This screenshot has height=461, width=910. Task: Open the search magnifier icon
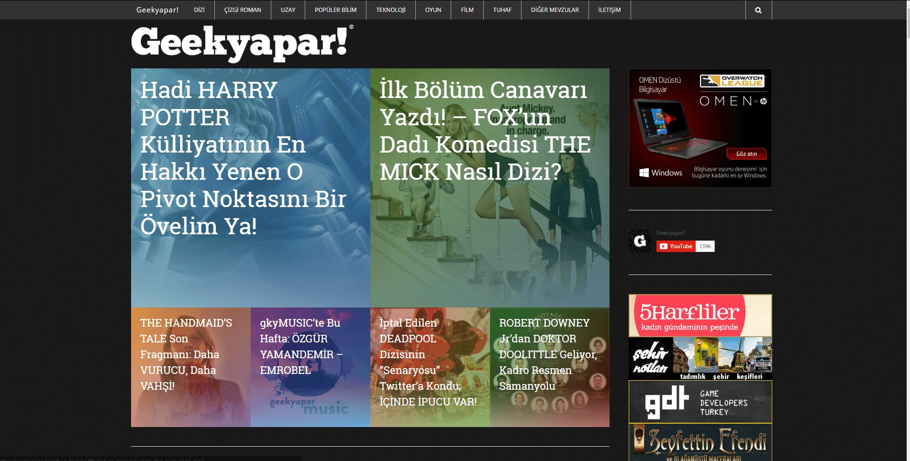coord(758,10)
